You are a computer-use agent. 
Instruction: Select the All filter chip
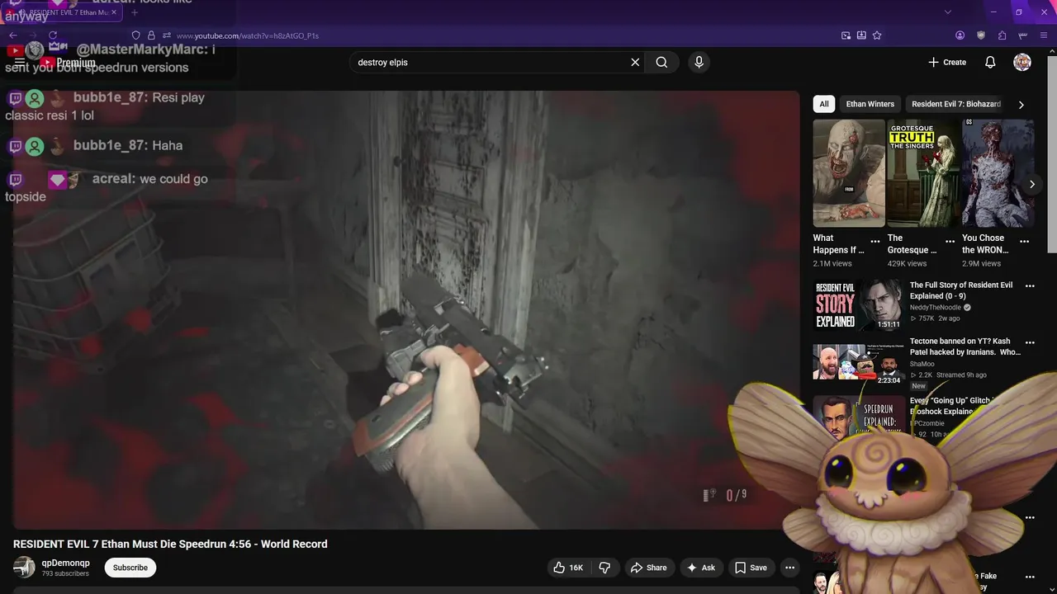pyautogui.click(x=823, y=104)
